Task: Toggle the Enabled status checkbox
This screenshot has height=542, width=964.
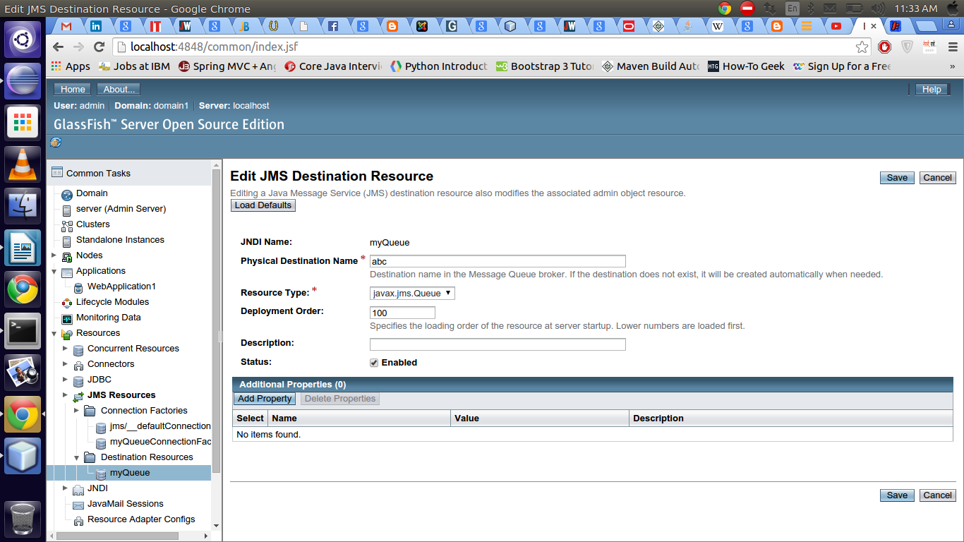Action: click(x=374, y=363)
